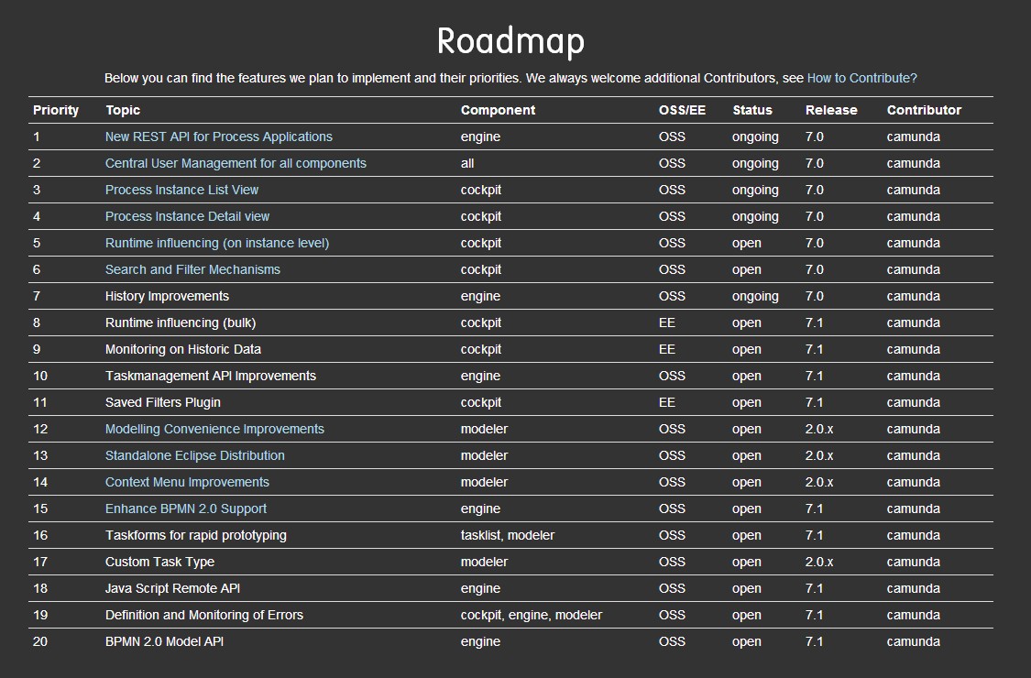Click the 'Roadmap' page heading
This screenshot has height=678, width=1031.
(510, 41)
